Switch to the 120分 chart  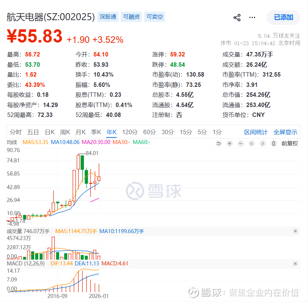pyautogui.click(x=130, y=132)
